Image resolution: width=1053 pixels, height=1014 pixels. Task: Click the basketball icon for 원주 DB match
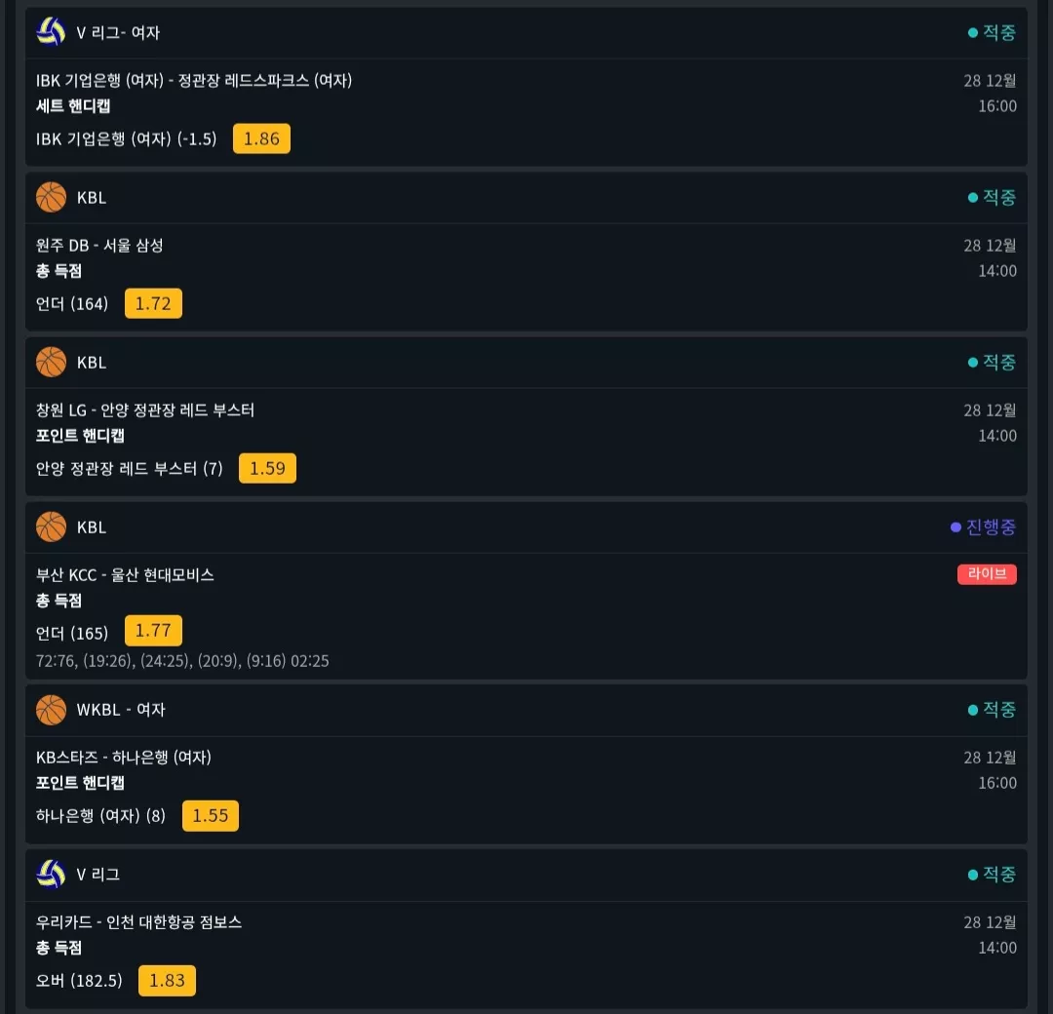point(51,197)
